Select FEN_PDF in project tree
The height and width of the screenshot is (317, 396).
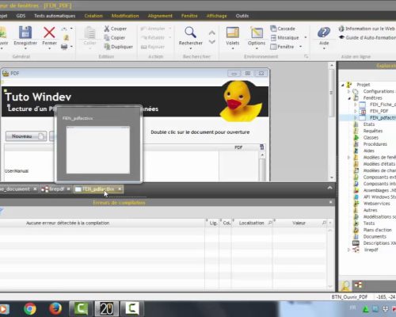(x=379, y=111)
